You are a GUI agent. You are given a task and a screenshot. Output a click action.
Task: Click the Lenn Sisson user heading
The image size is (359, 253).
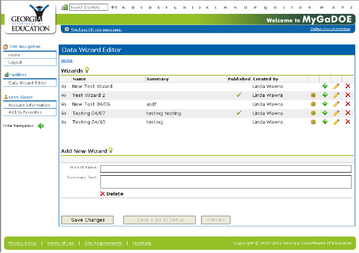coord(21,97)
